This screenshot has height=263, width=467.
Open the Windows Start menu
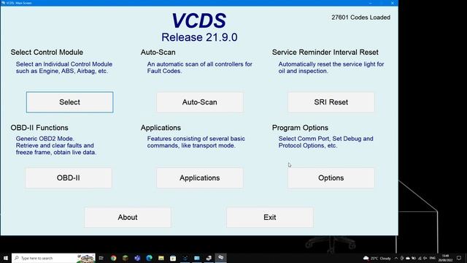click(x=6, y=258)
